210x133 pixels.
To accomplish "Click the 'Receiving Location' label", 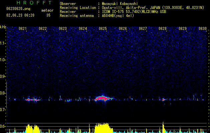I will click(x=78, y=8).
